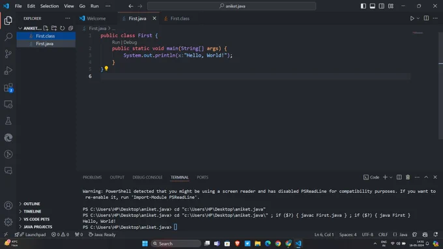Open the Testing beaker view
The height and width of the screenshot is (249, 443).
(x=8, y=121)
